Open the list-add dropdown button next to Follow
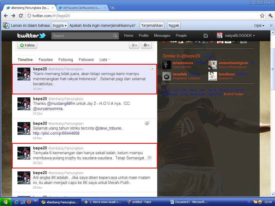The height and width of the screenshot is (206, 275). pyautogui.click(x=134, y=45)
